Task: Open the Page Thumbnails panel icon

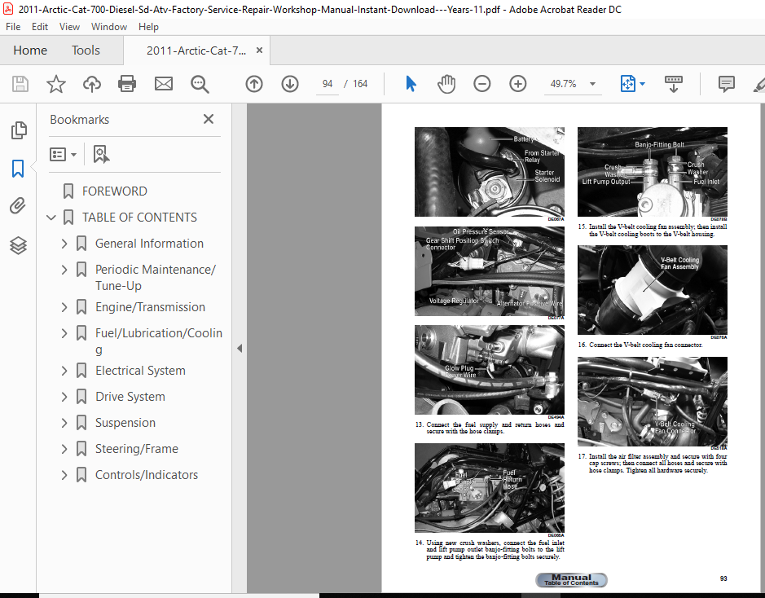Action: [19, 130]
